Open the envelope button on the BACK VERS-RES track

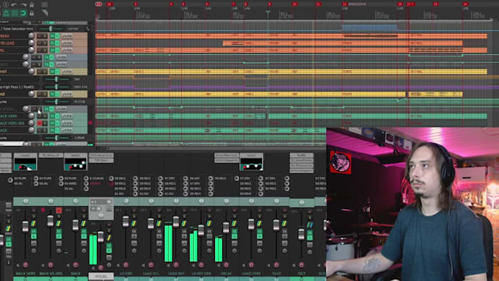coord(67,123)
